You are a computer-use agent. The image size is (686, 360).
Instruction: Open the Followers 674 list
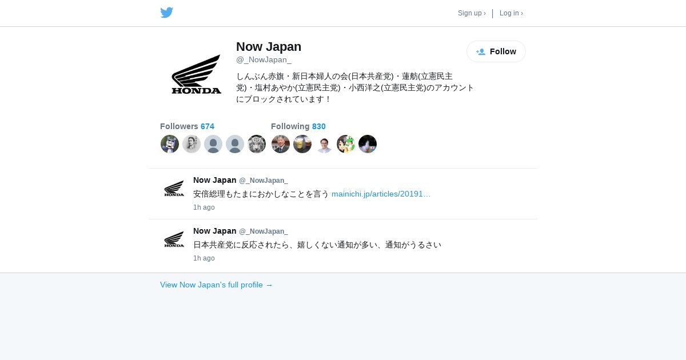coord(187,126)
